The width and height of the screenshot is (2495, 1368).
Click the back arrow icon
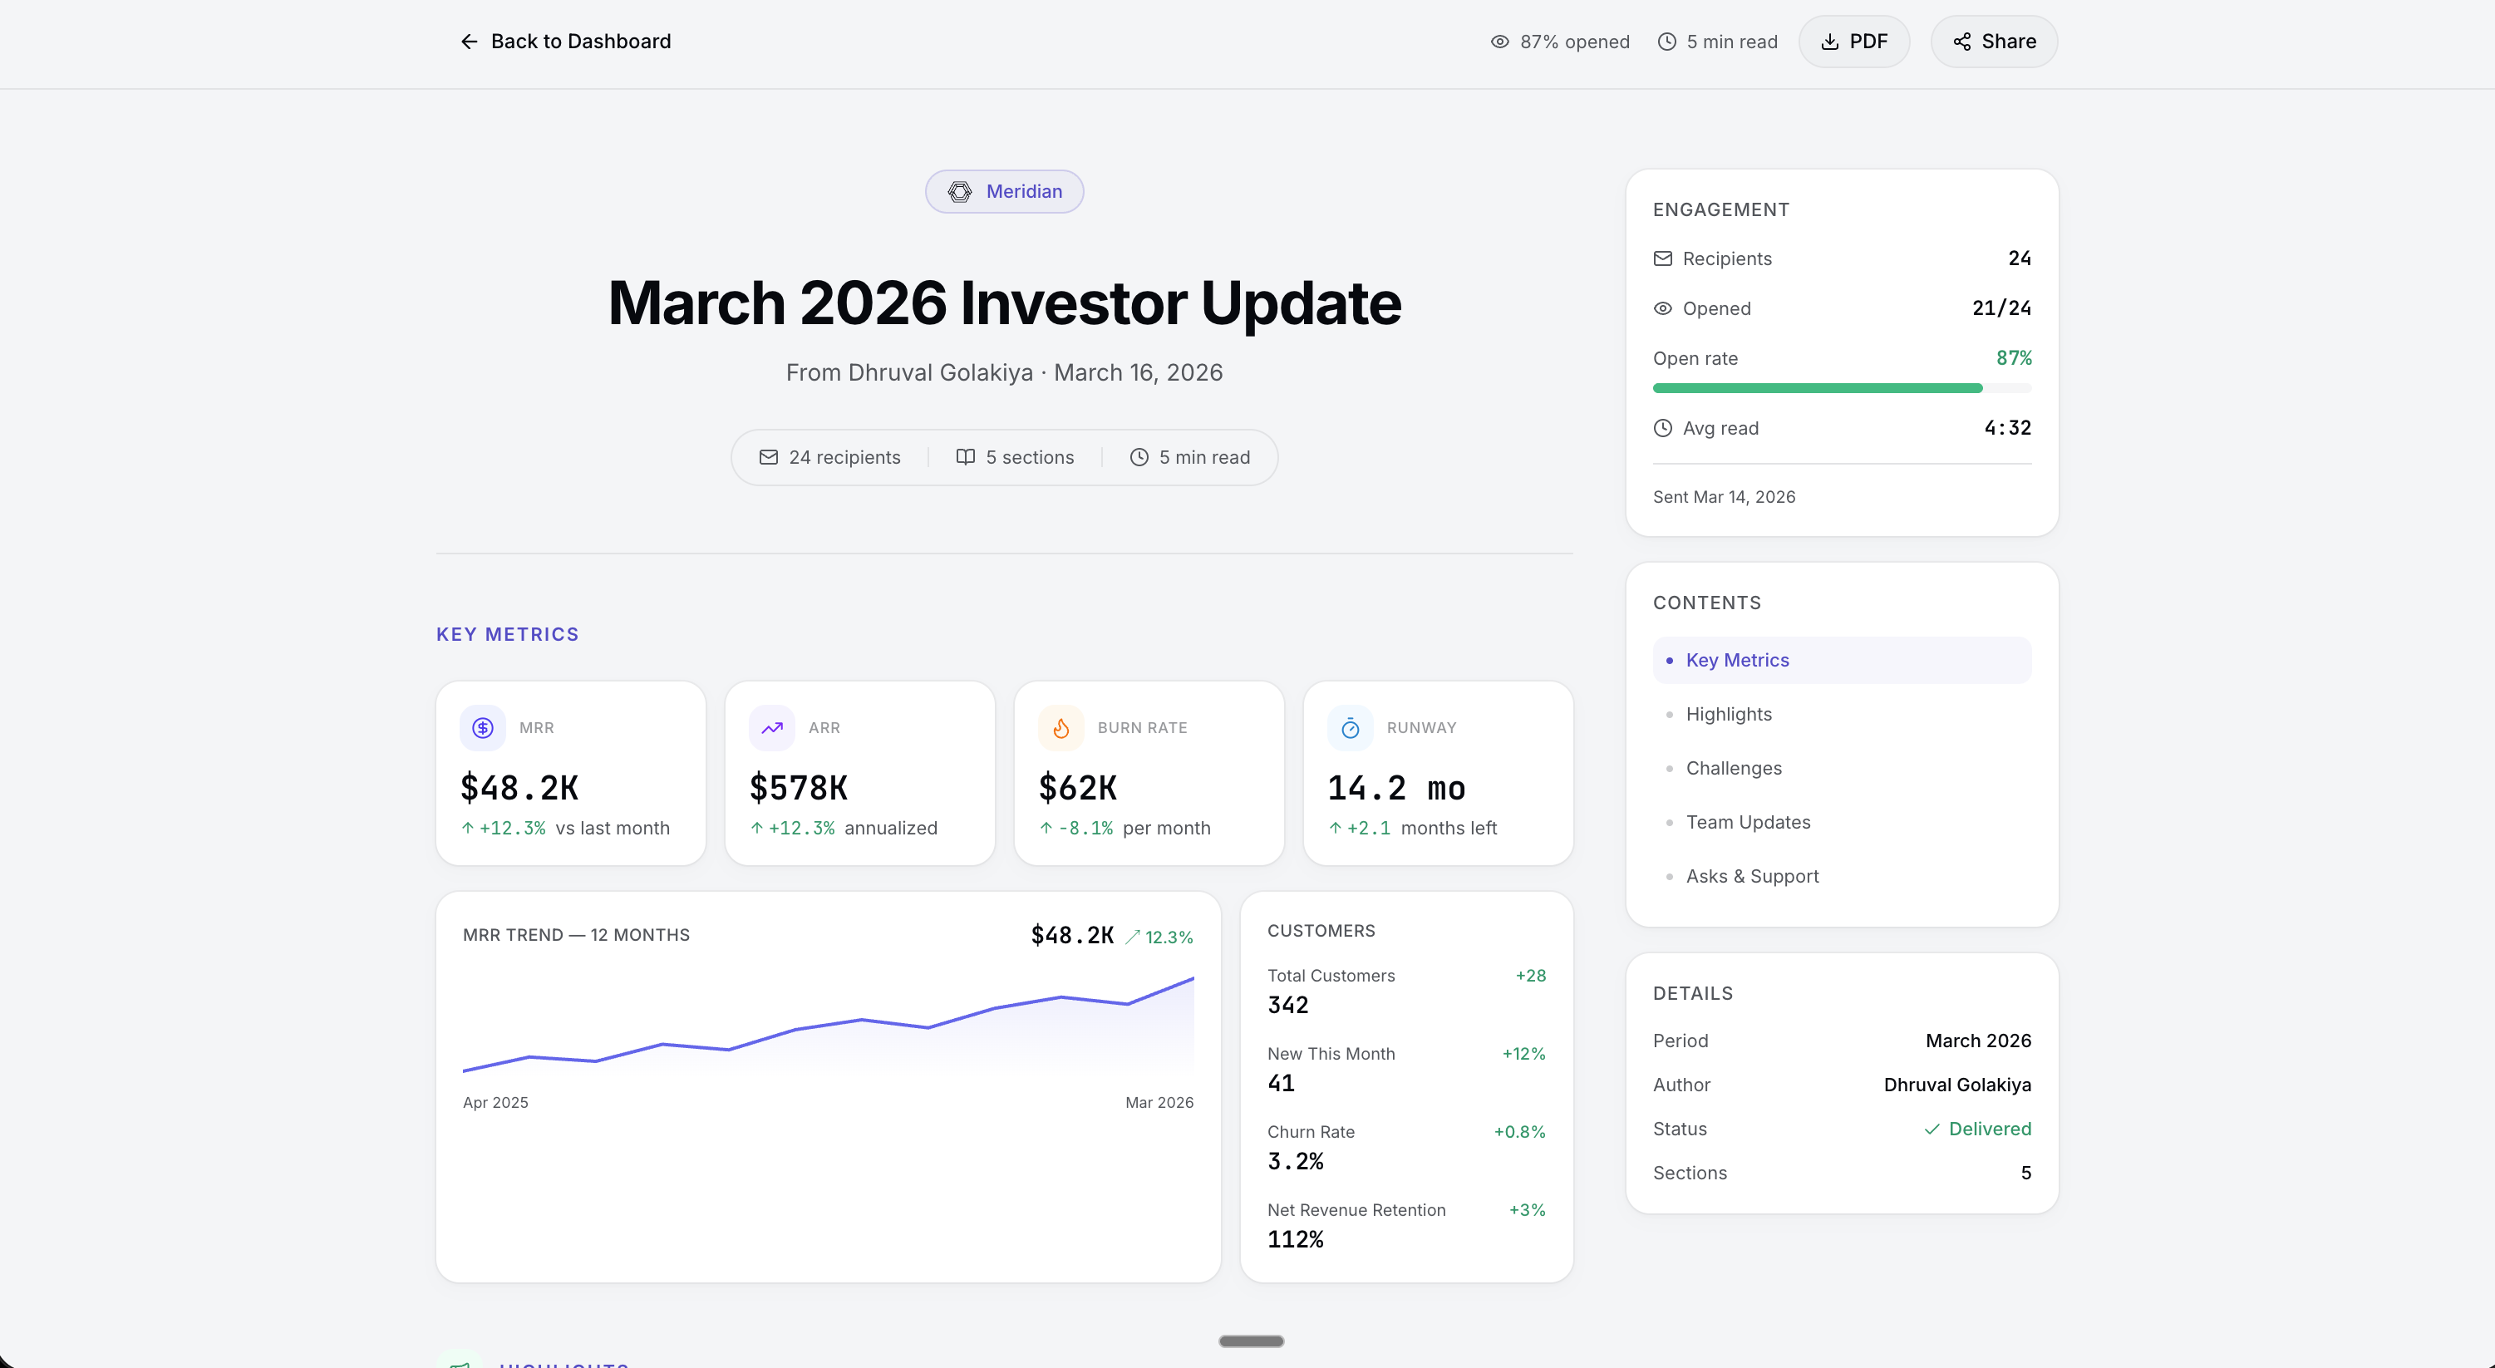point(469,42)
